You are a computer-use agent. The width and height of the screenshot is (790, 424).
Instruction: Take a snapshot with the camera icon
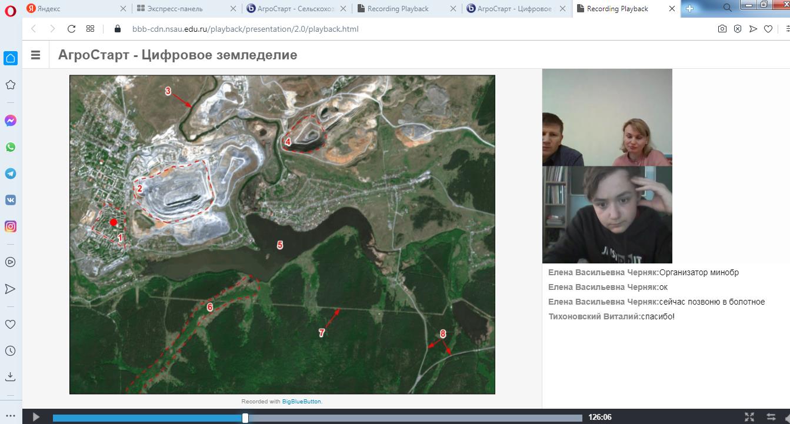[722, 29]
